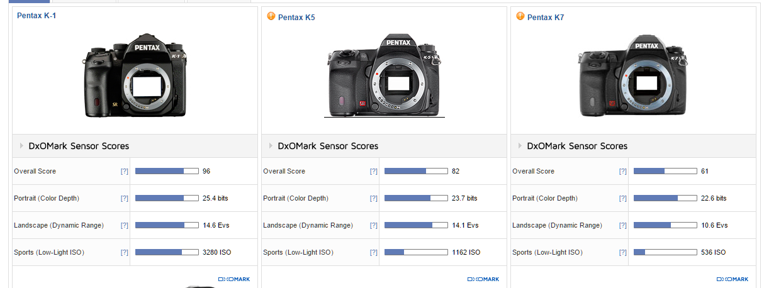Click the Pentax K5 camera image

tap(385, 75)
